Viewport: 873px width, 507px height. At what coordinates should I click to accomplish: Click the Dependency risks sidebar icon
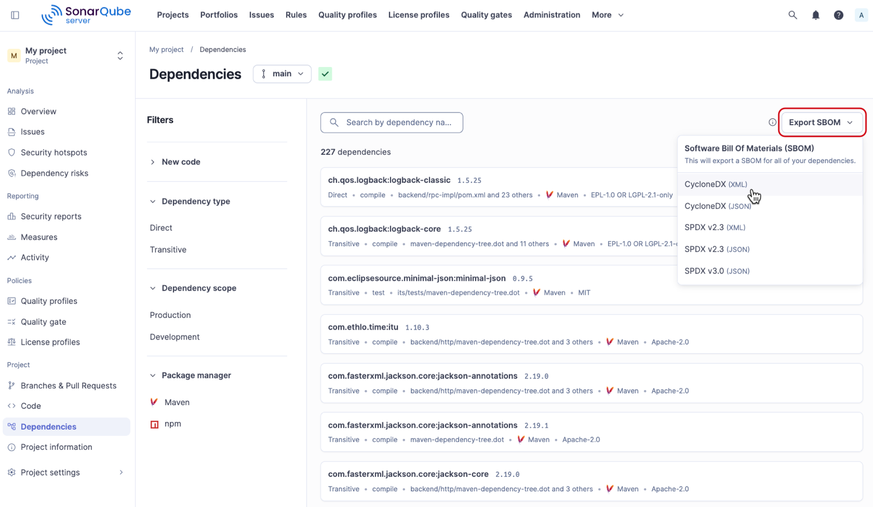(12, 173)
